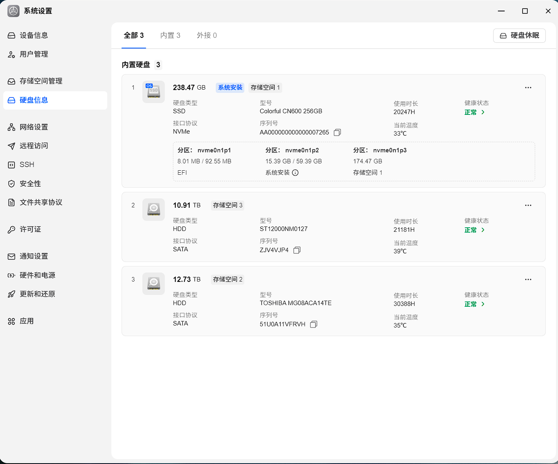
Task: Expand health chevron on disk 2 card
Action: (483, 230)
